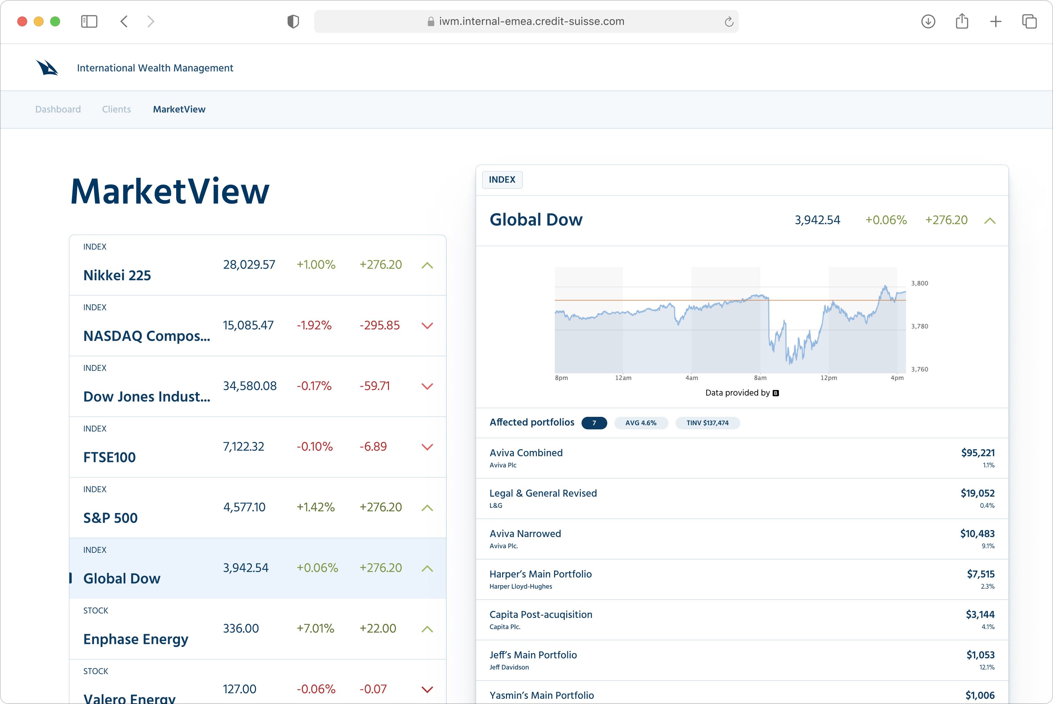Reload page via address bar icon
1053x704 pixels.
[729, 22]
